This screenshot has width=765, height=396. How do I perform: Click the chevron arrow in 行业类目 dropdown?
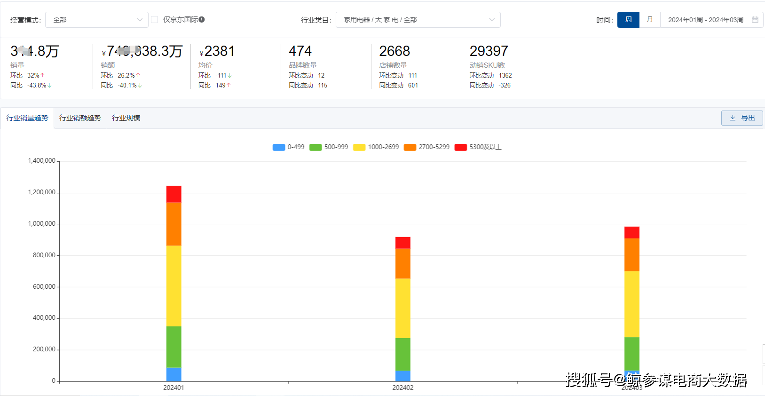tap(492, 20)
